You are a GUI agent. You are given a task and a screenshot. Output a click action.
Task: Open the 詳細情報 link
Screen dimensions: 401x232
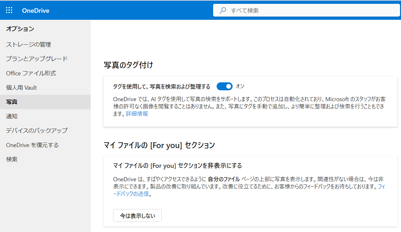tap(137, 114)
